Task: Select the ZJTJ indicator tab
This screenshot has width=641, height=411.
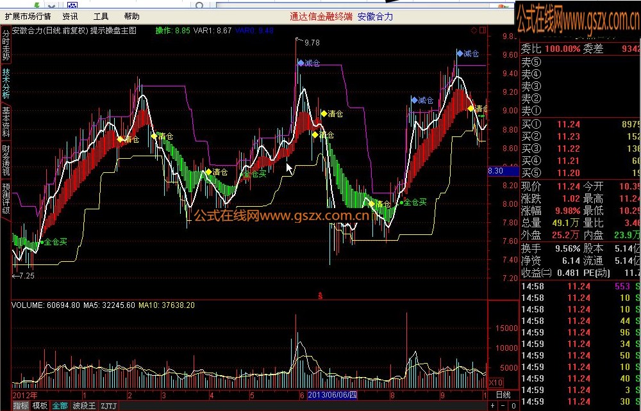Action: click(109, 406)
